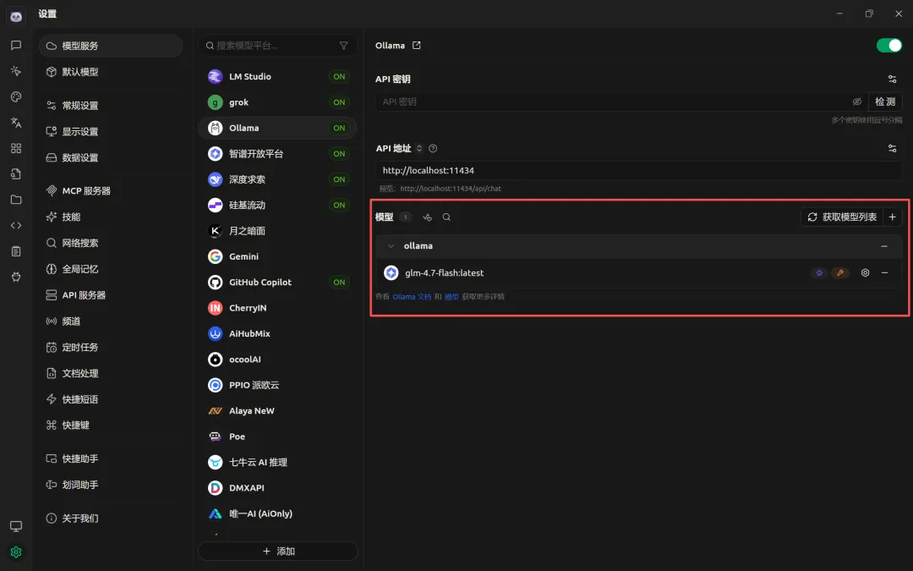The height and width of the screenshot is (571, 913).
Task: Open 显示设置 settings section
Action: 111,132
